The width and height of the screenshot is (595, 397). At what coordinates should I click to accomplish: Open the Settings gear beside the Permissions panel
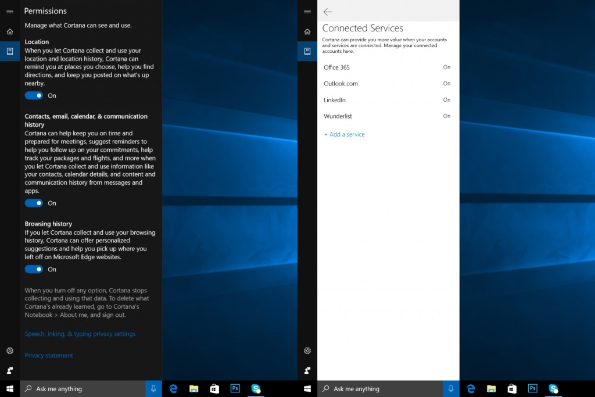[9, 350]
